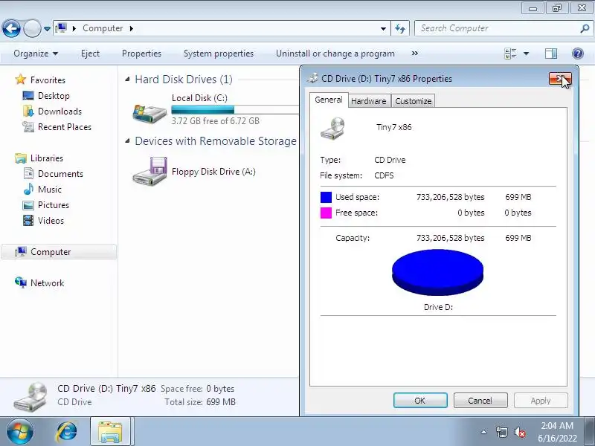Go back with the blue Back arrow

[x=11, y=28]
